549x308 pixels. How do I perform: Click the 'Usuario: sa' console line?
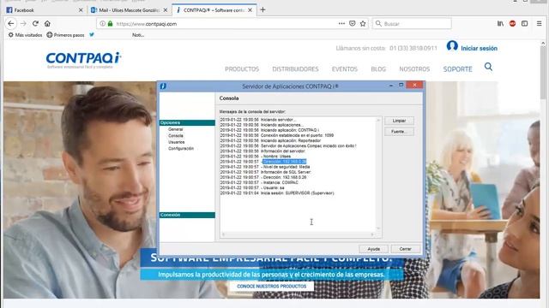pos(252,188)
